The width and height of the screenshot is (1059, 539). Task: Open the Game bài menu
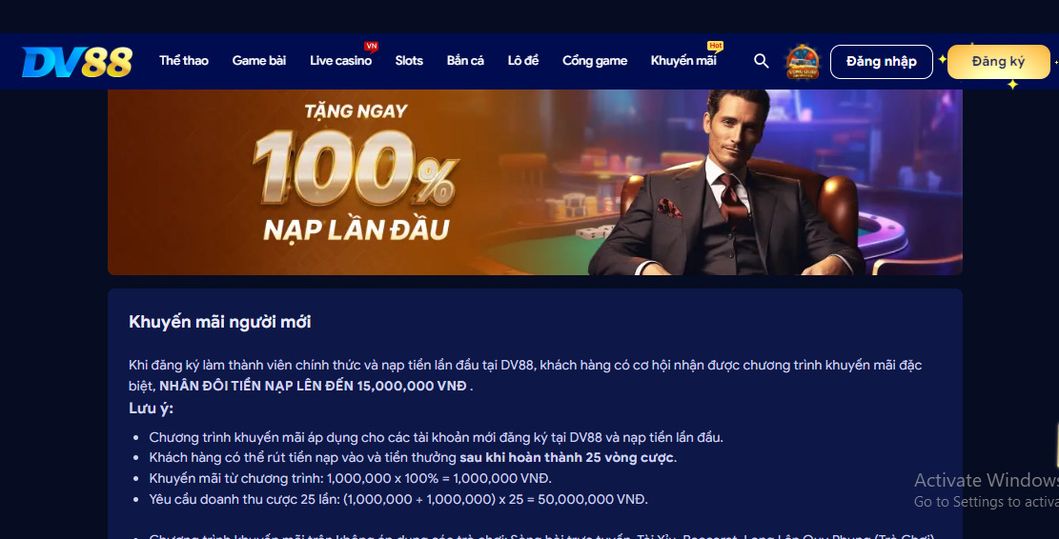(258, 61)
